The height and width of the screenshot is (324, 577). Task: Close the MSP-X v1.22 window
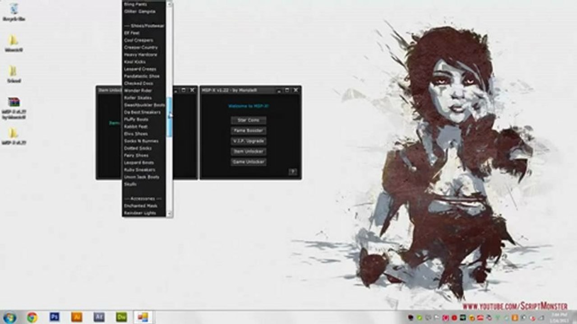(296, 90)
